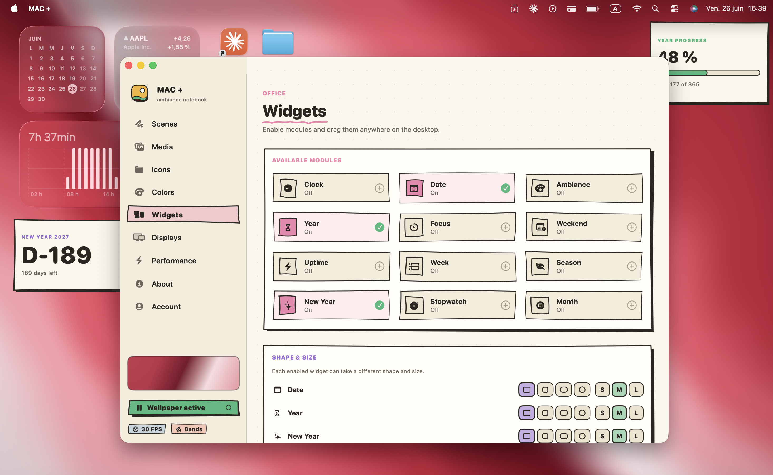Open the Colors section
Viewport: 773px width, 475px height.
pos(183,192)
